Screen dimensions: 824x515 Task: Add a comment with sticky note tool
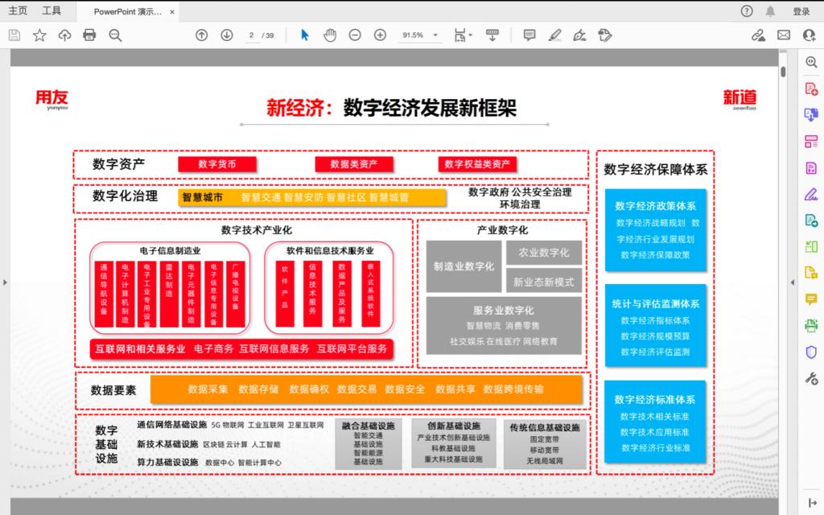(529, 35)
